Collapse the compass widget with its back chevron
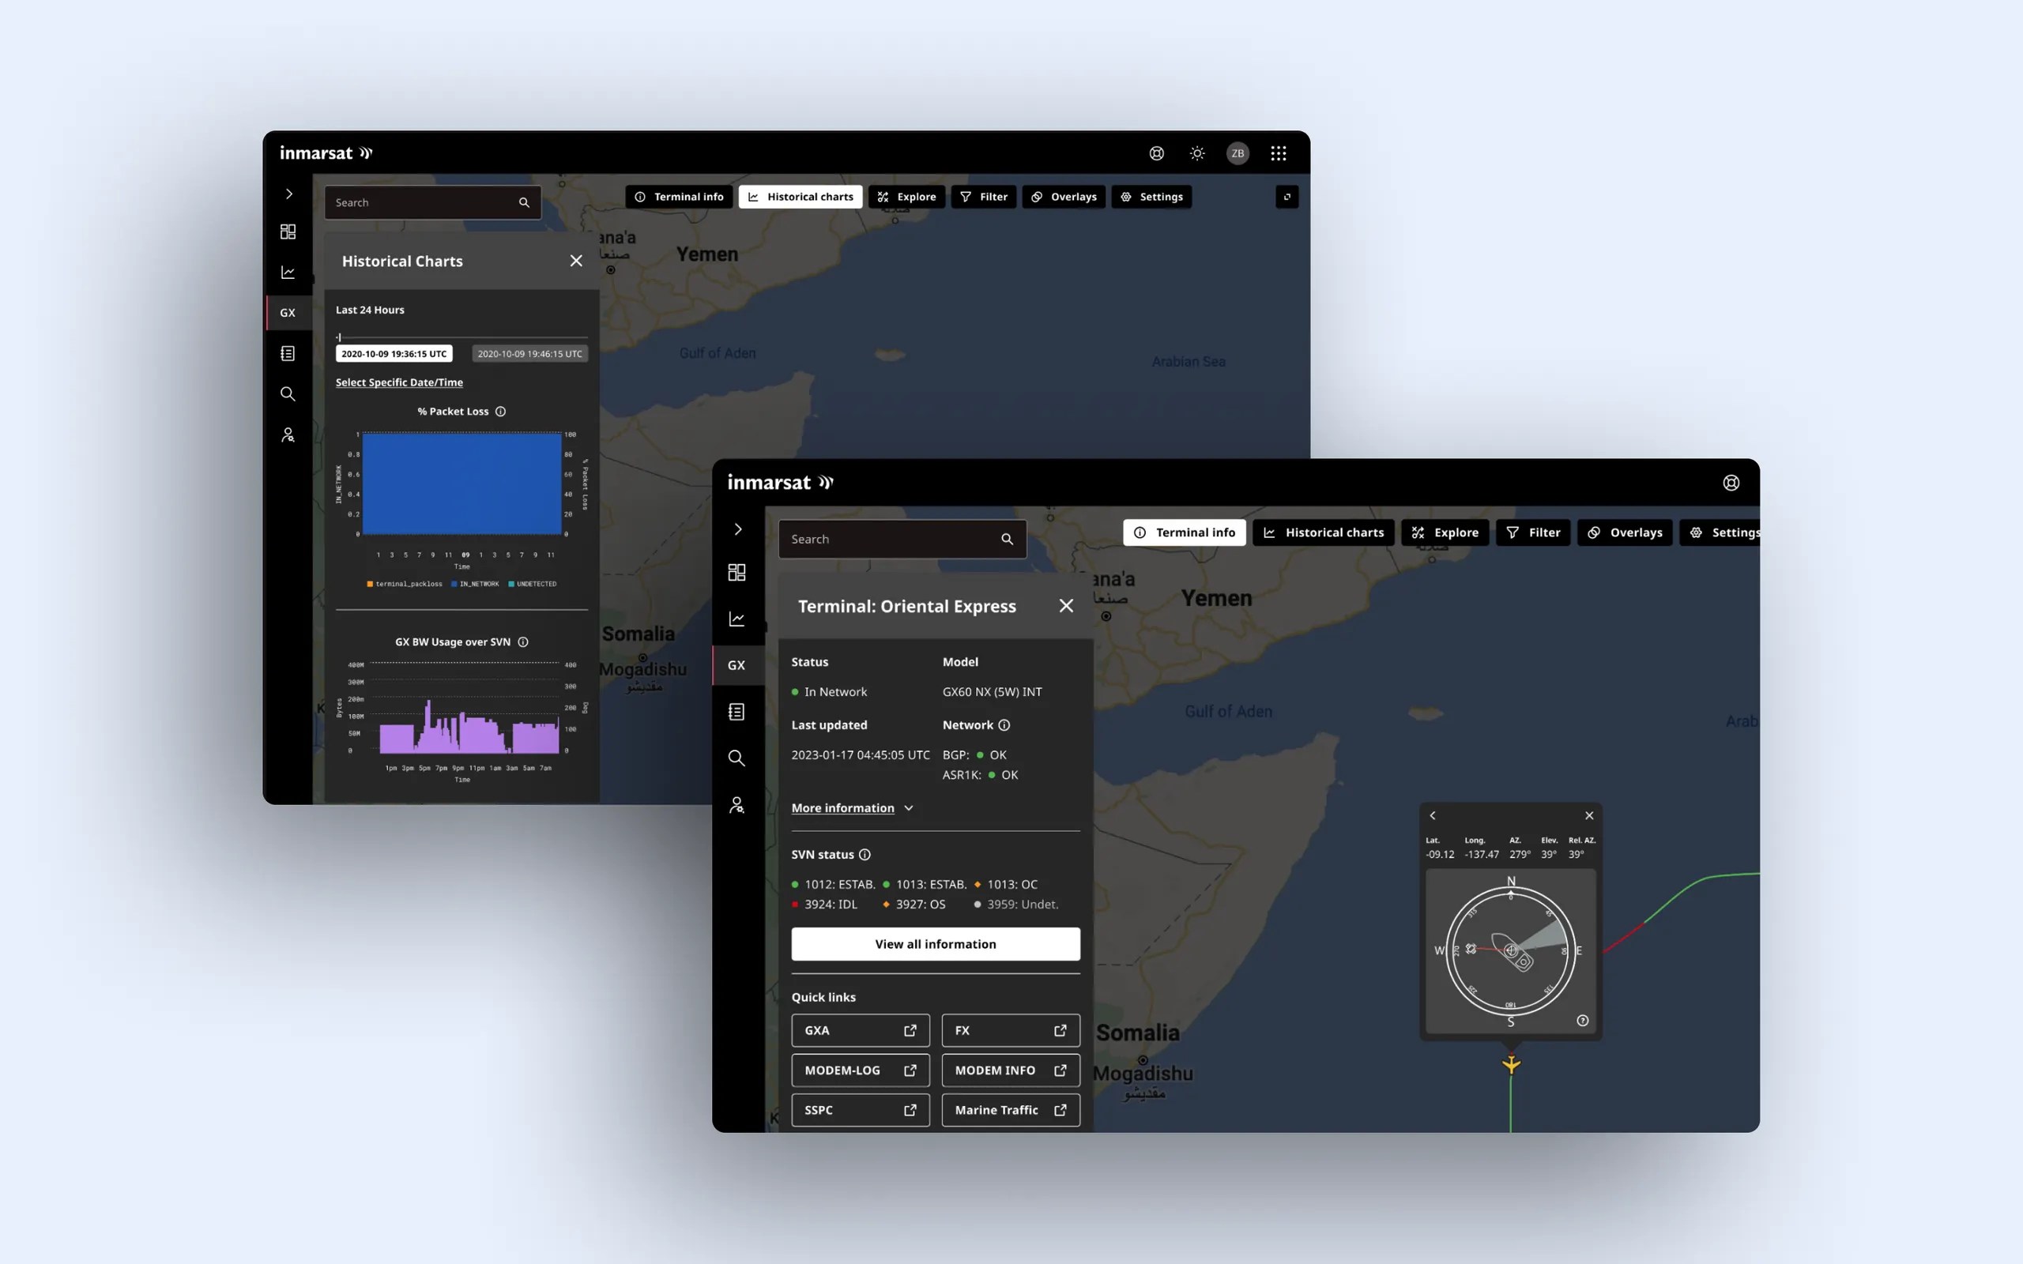The image size is (2023, 1264). click(x=1432, y=815)
